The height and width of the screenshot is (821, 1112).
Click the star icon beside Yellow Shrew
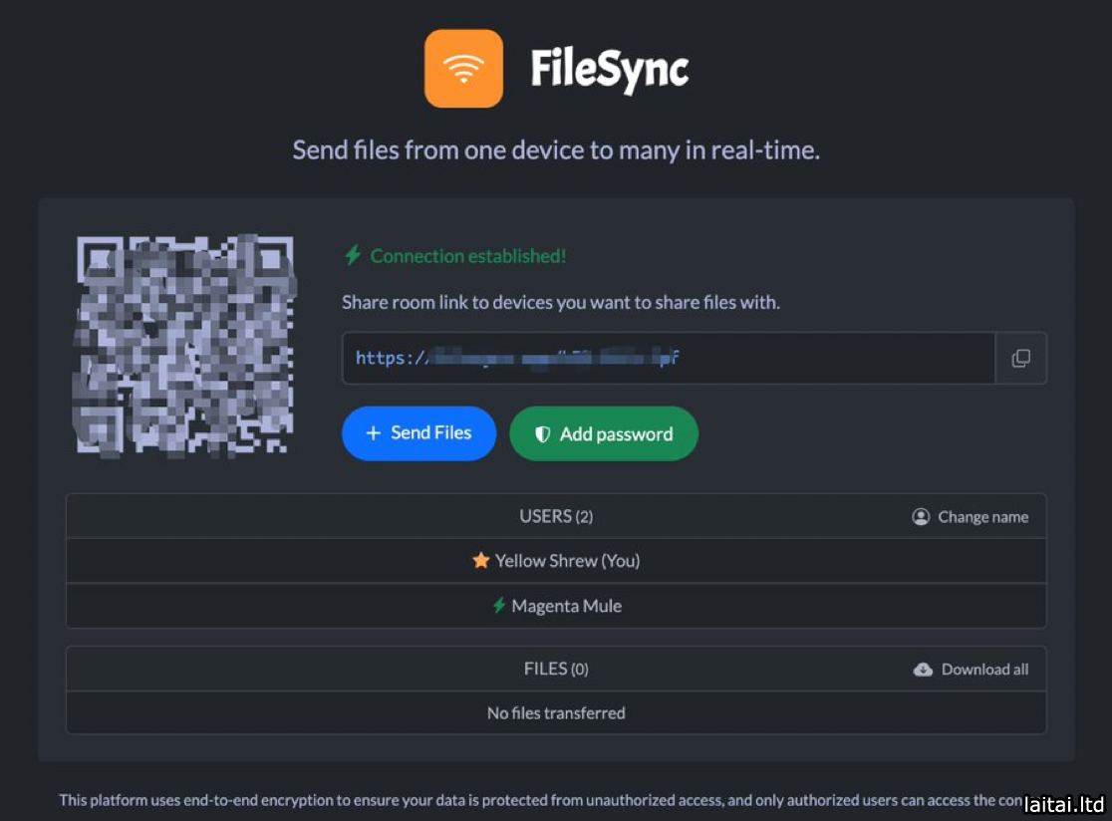pyautogui.click(x=481, y=561)
